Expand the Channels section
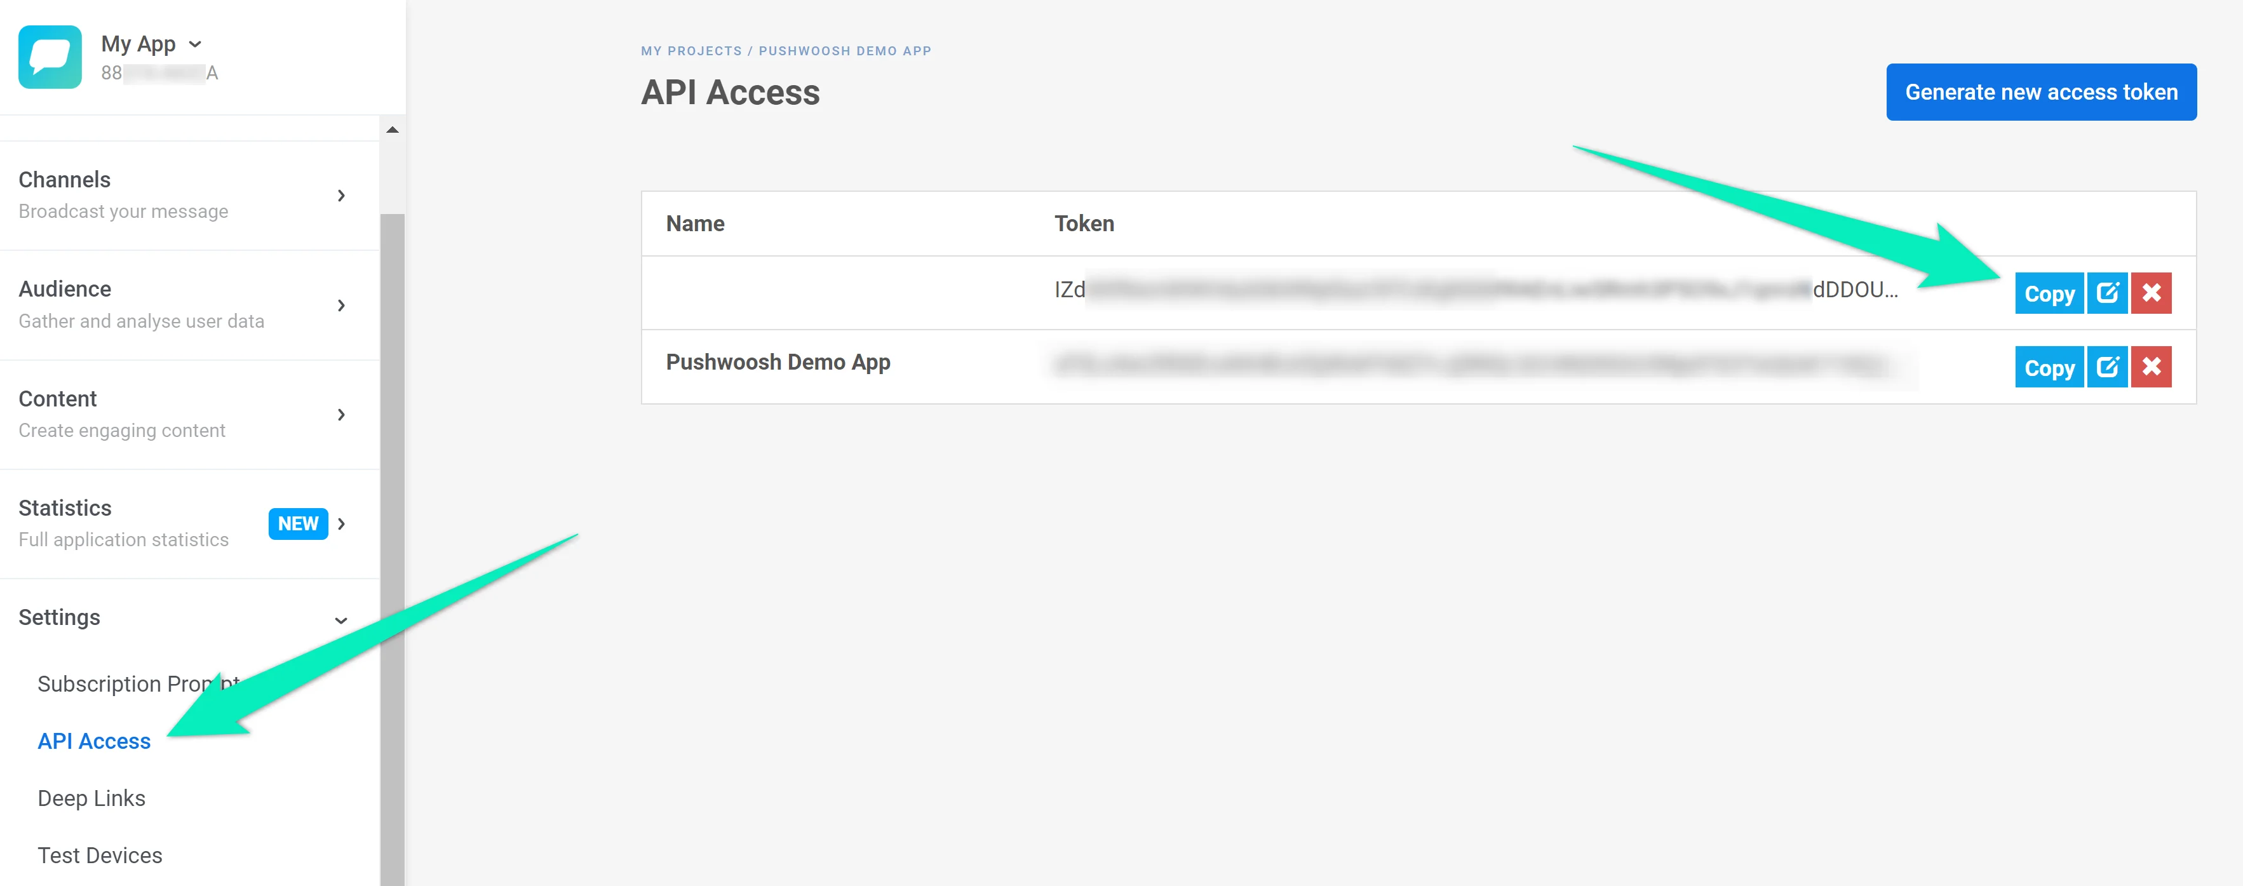The image size is (2243, 886). point(341,196)
